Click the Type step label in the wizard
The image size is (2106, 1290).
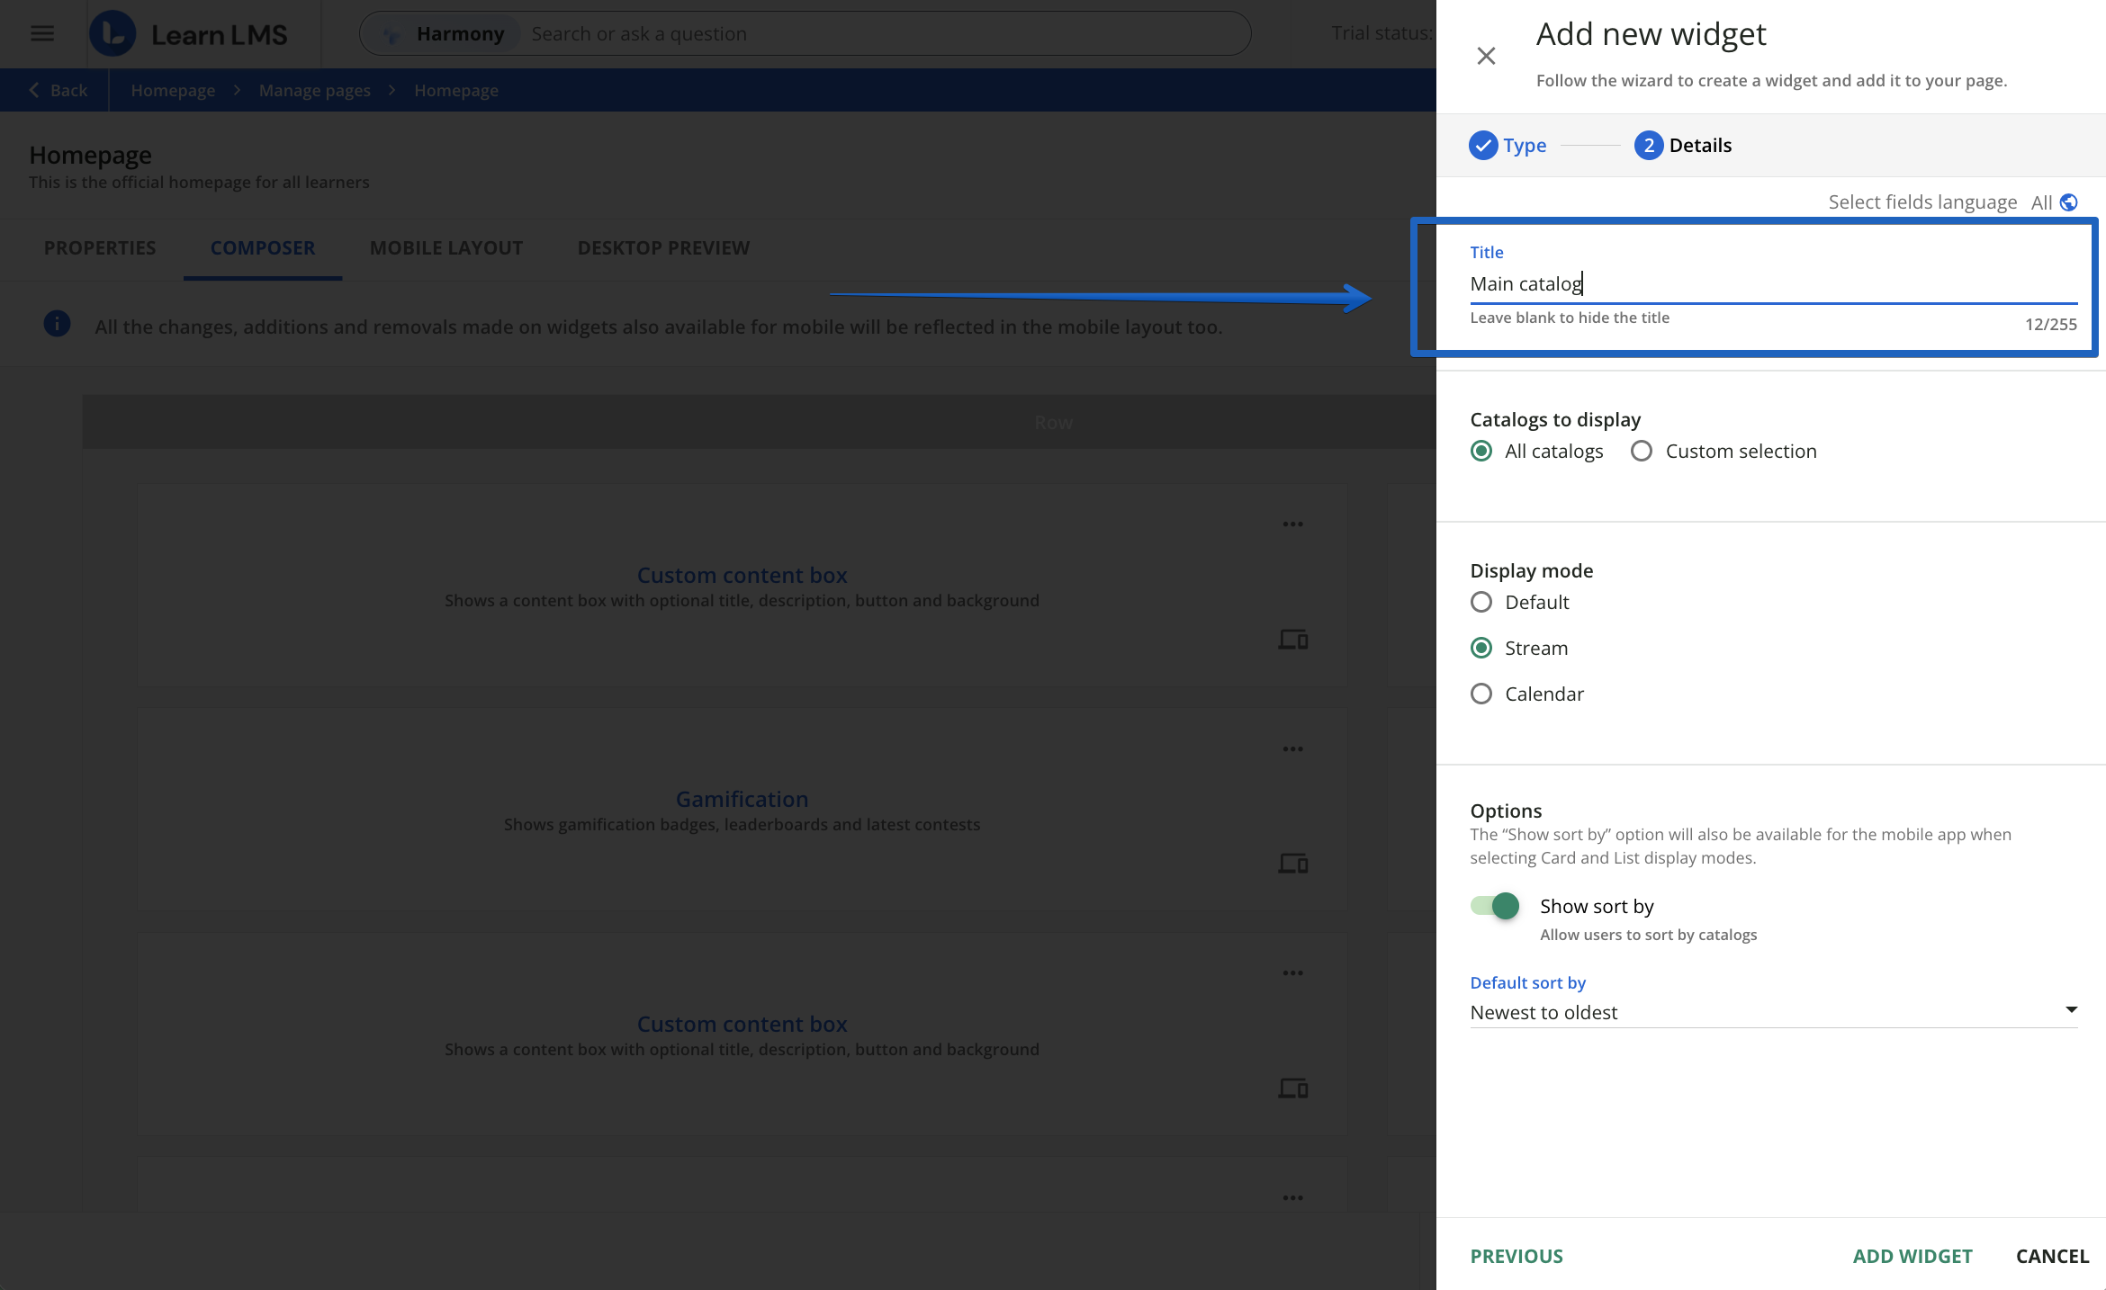click(x=1524, y=145)
